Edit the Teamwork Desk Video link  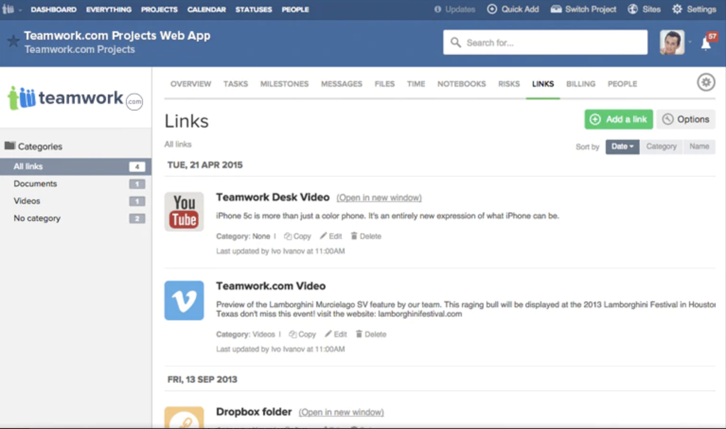[331, 236]
